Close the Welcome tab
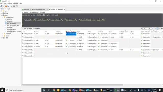The image size is (163, 92). pyautogui.click(x=30, y=10)
